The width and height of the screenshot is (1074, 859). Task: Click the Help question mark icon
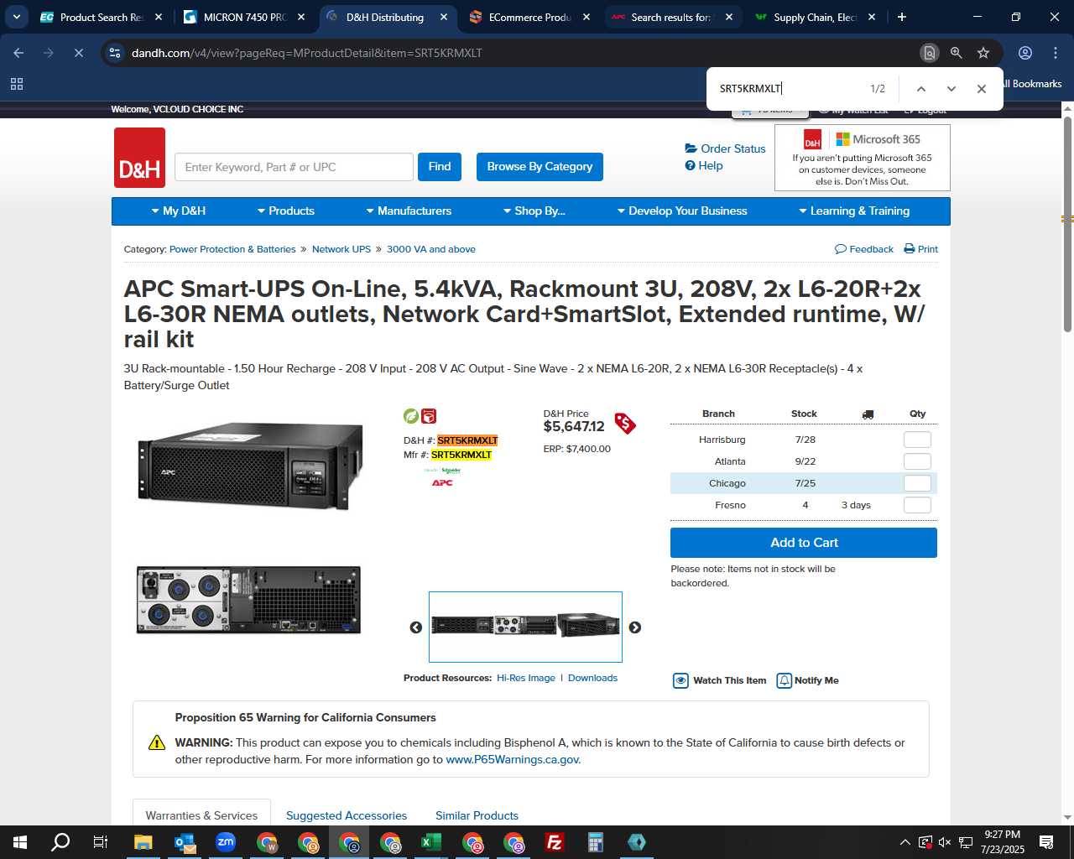click(x=691, y=165)
